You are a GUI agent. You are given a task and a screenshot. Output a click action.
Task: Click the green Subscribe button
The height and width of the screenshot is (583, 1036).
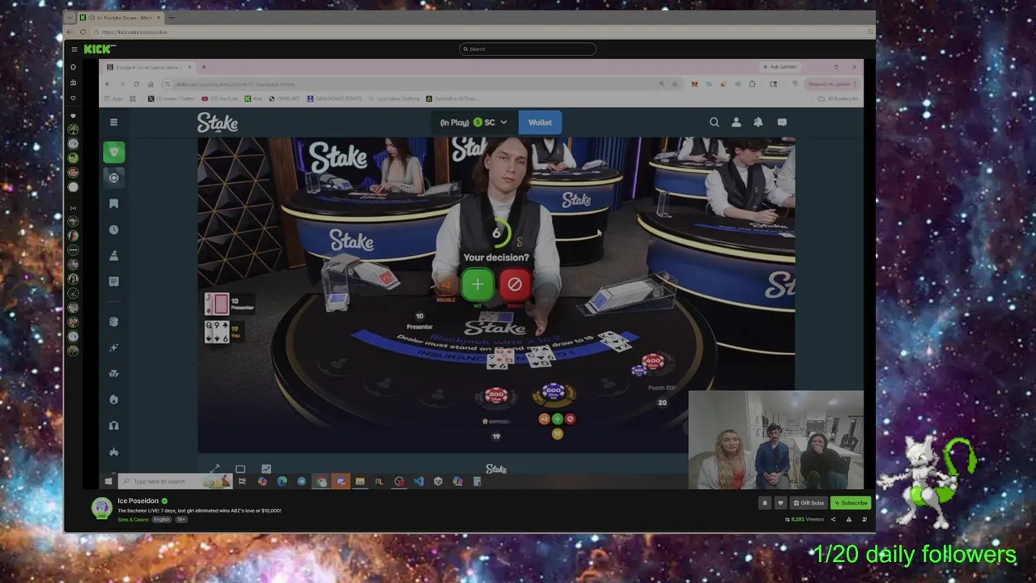(x=851, y=503)
